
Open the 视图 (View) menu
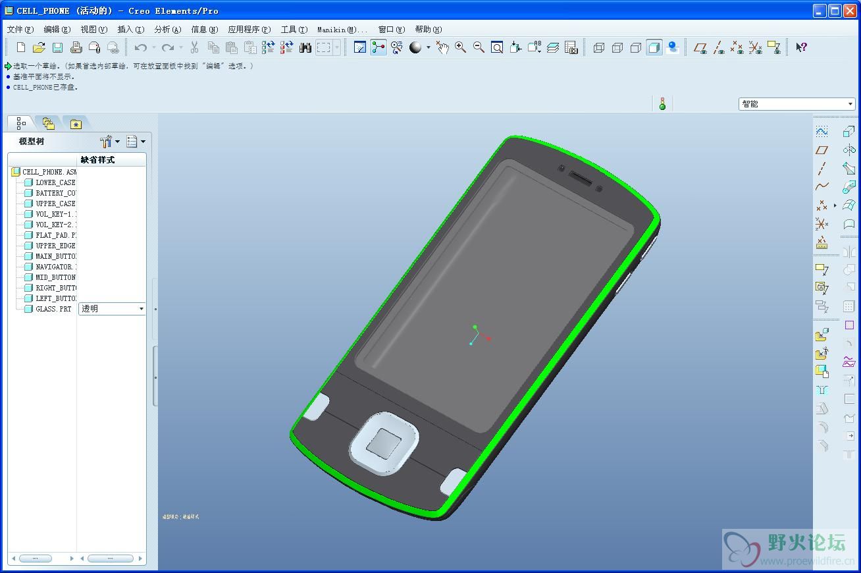pyautogui.click(x=93, y=29)
